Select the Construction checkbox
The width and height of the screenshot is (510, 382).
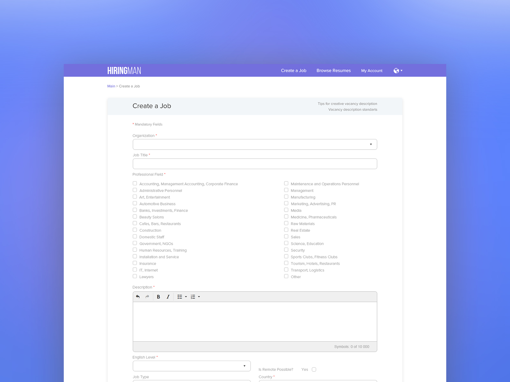(135, 230)
